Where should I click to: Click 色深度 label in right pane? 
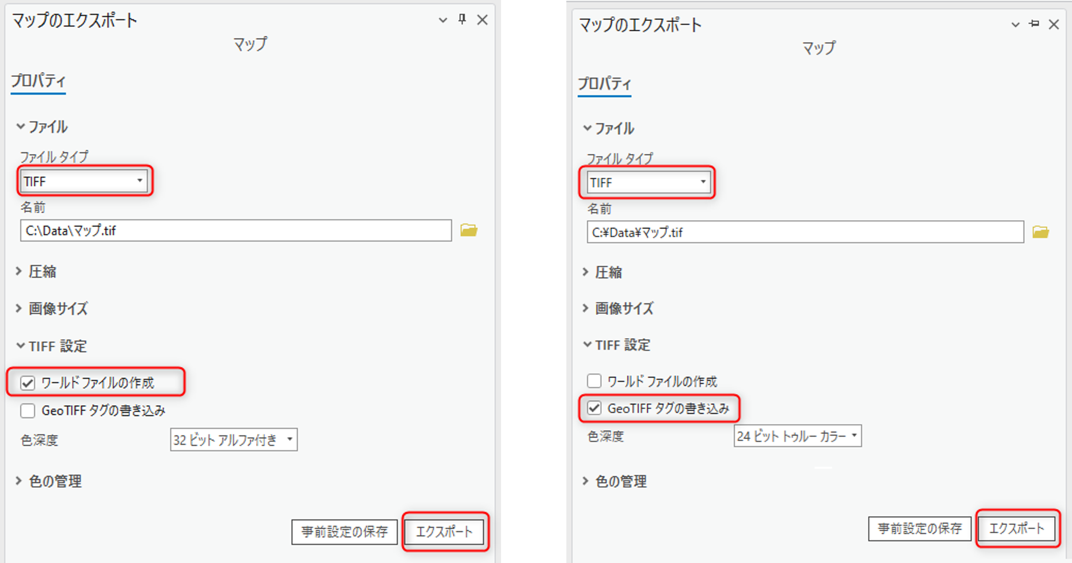(606, 436)
